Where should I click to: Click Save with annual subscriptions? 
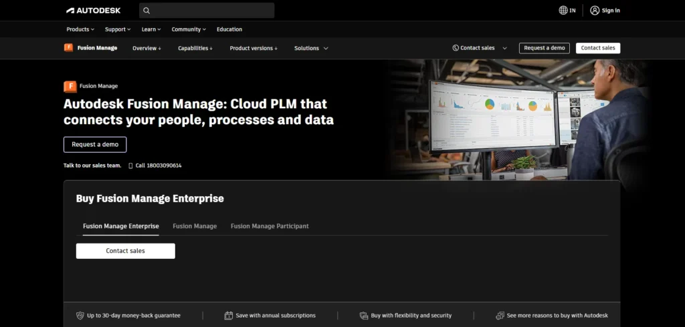point(275,315)
